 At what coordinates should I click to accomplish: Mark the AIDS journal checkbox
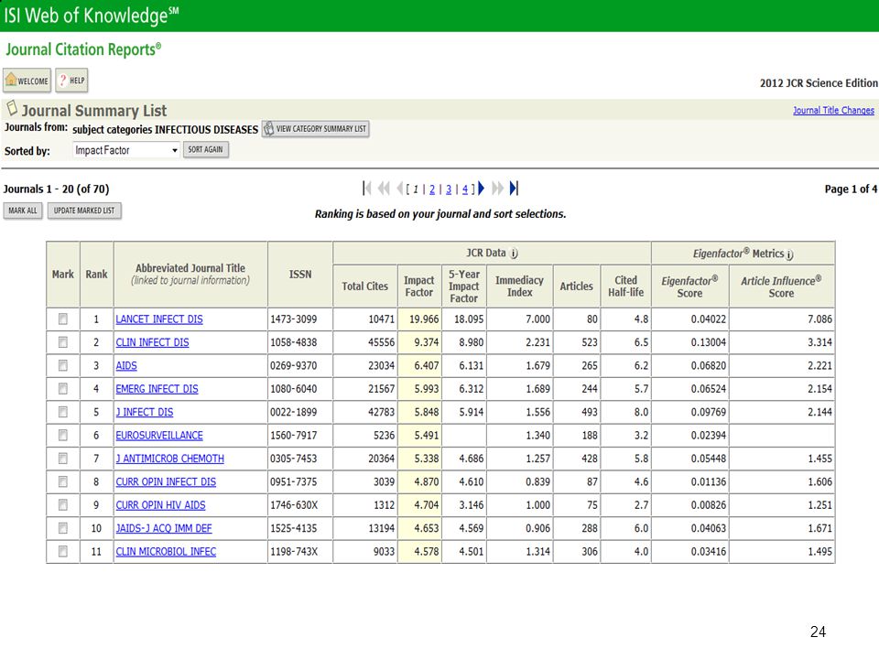point(63,365)
